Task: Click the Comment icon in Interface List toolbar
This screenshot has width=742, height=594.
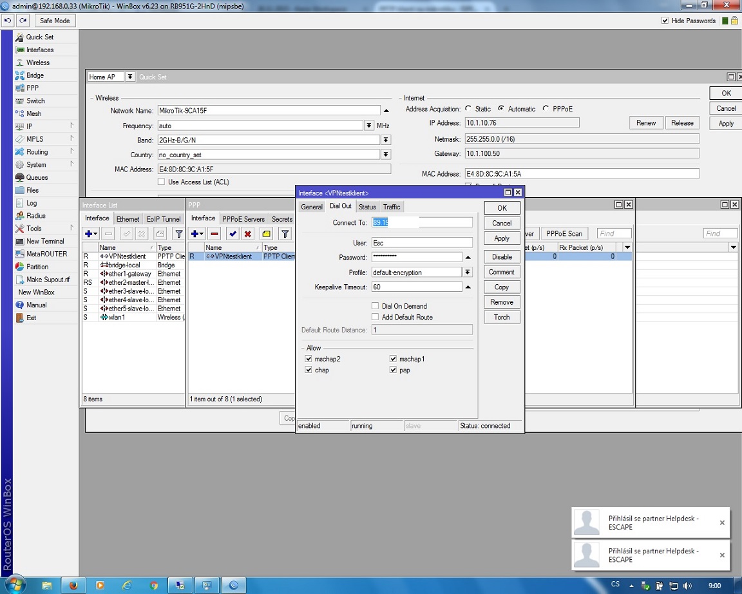Action: point(160,234)
